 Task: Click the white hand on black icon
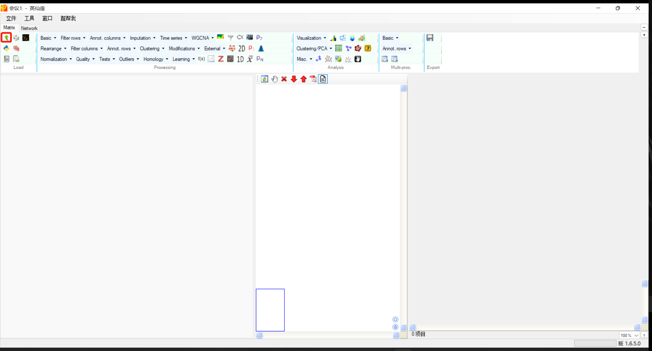[x=358, y=59]
